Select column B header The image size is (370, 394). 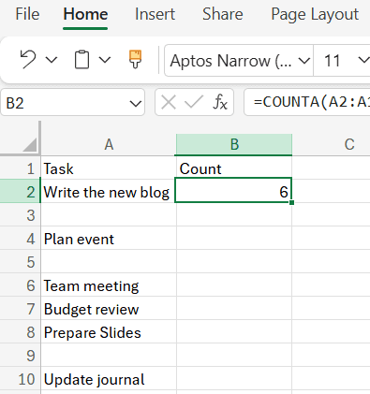pos(234,144)
